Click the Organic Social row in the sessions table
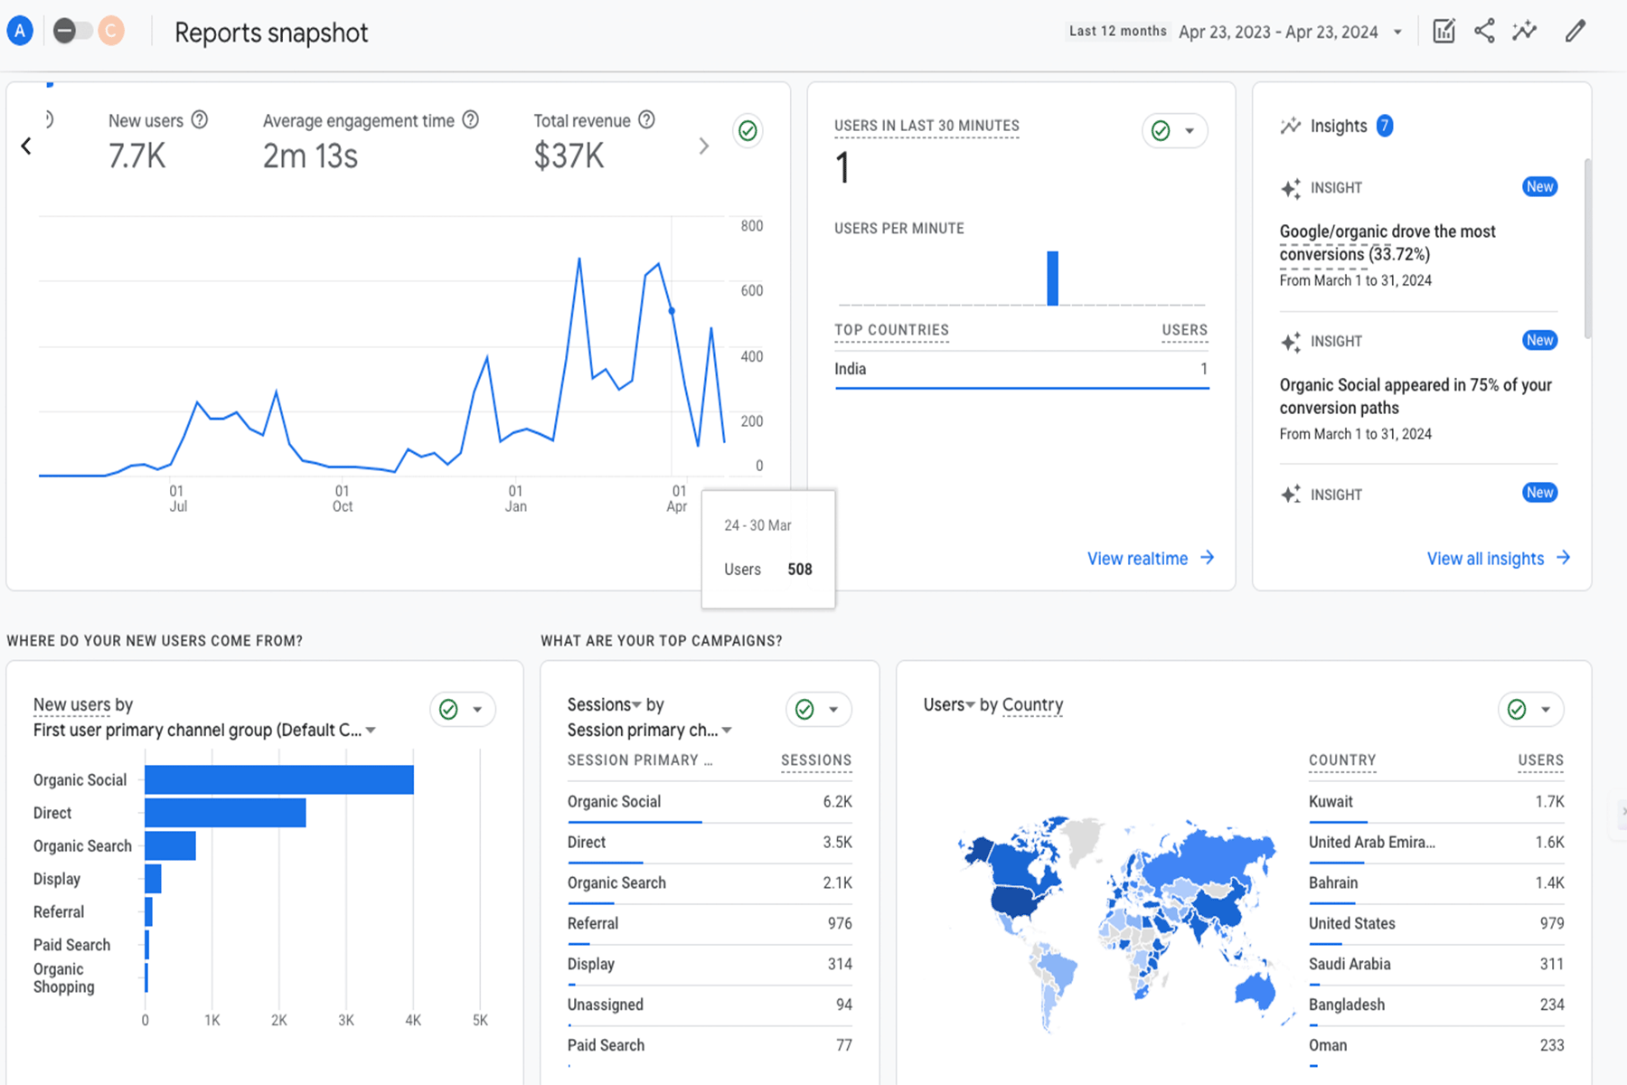Viewport: 1627px width, 1085px height. click(710, 802)
